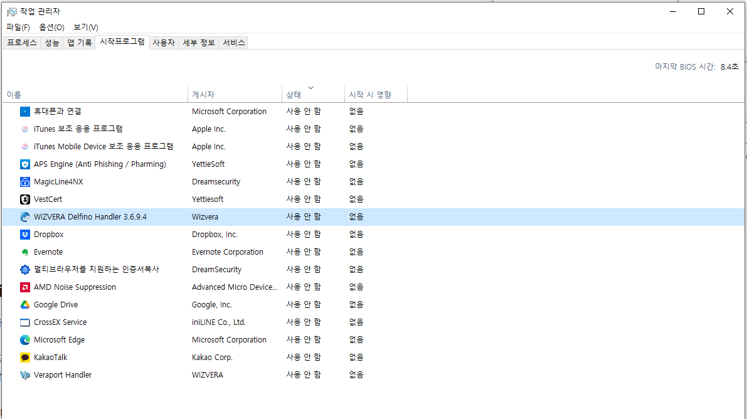Select the Veraport Handler row name
Screen dimensions: 747x419
(x=63, y=375)
